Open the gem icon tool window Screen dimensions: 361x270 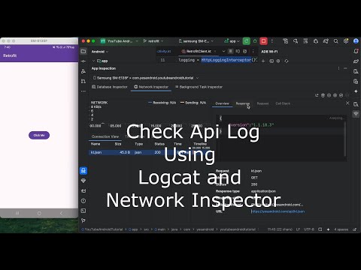[83, 181]
